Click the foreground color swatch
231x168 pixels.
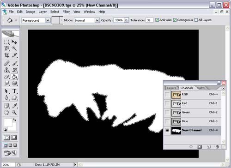tap(8, 123)
